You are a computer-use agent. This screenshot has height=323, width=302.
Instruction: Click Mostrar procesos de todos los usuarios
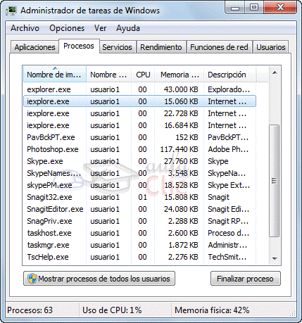coord(99,279)
